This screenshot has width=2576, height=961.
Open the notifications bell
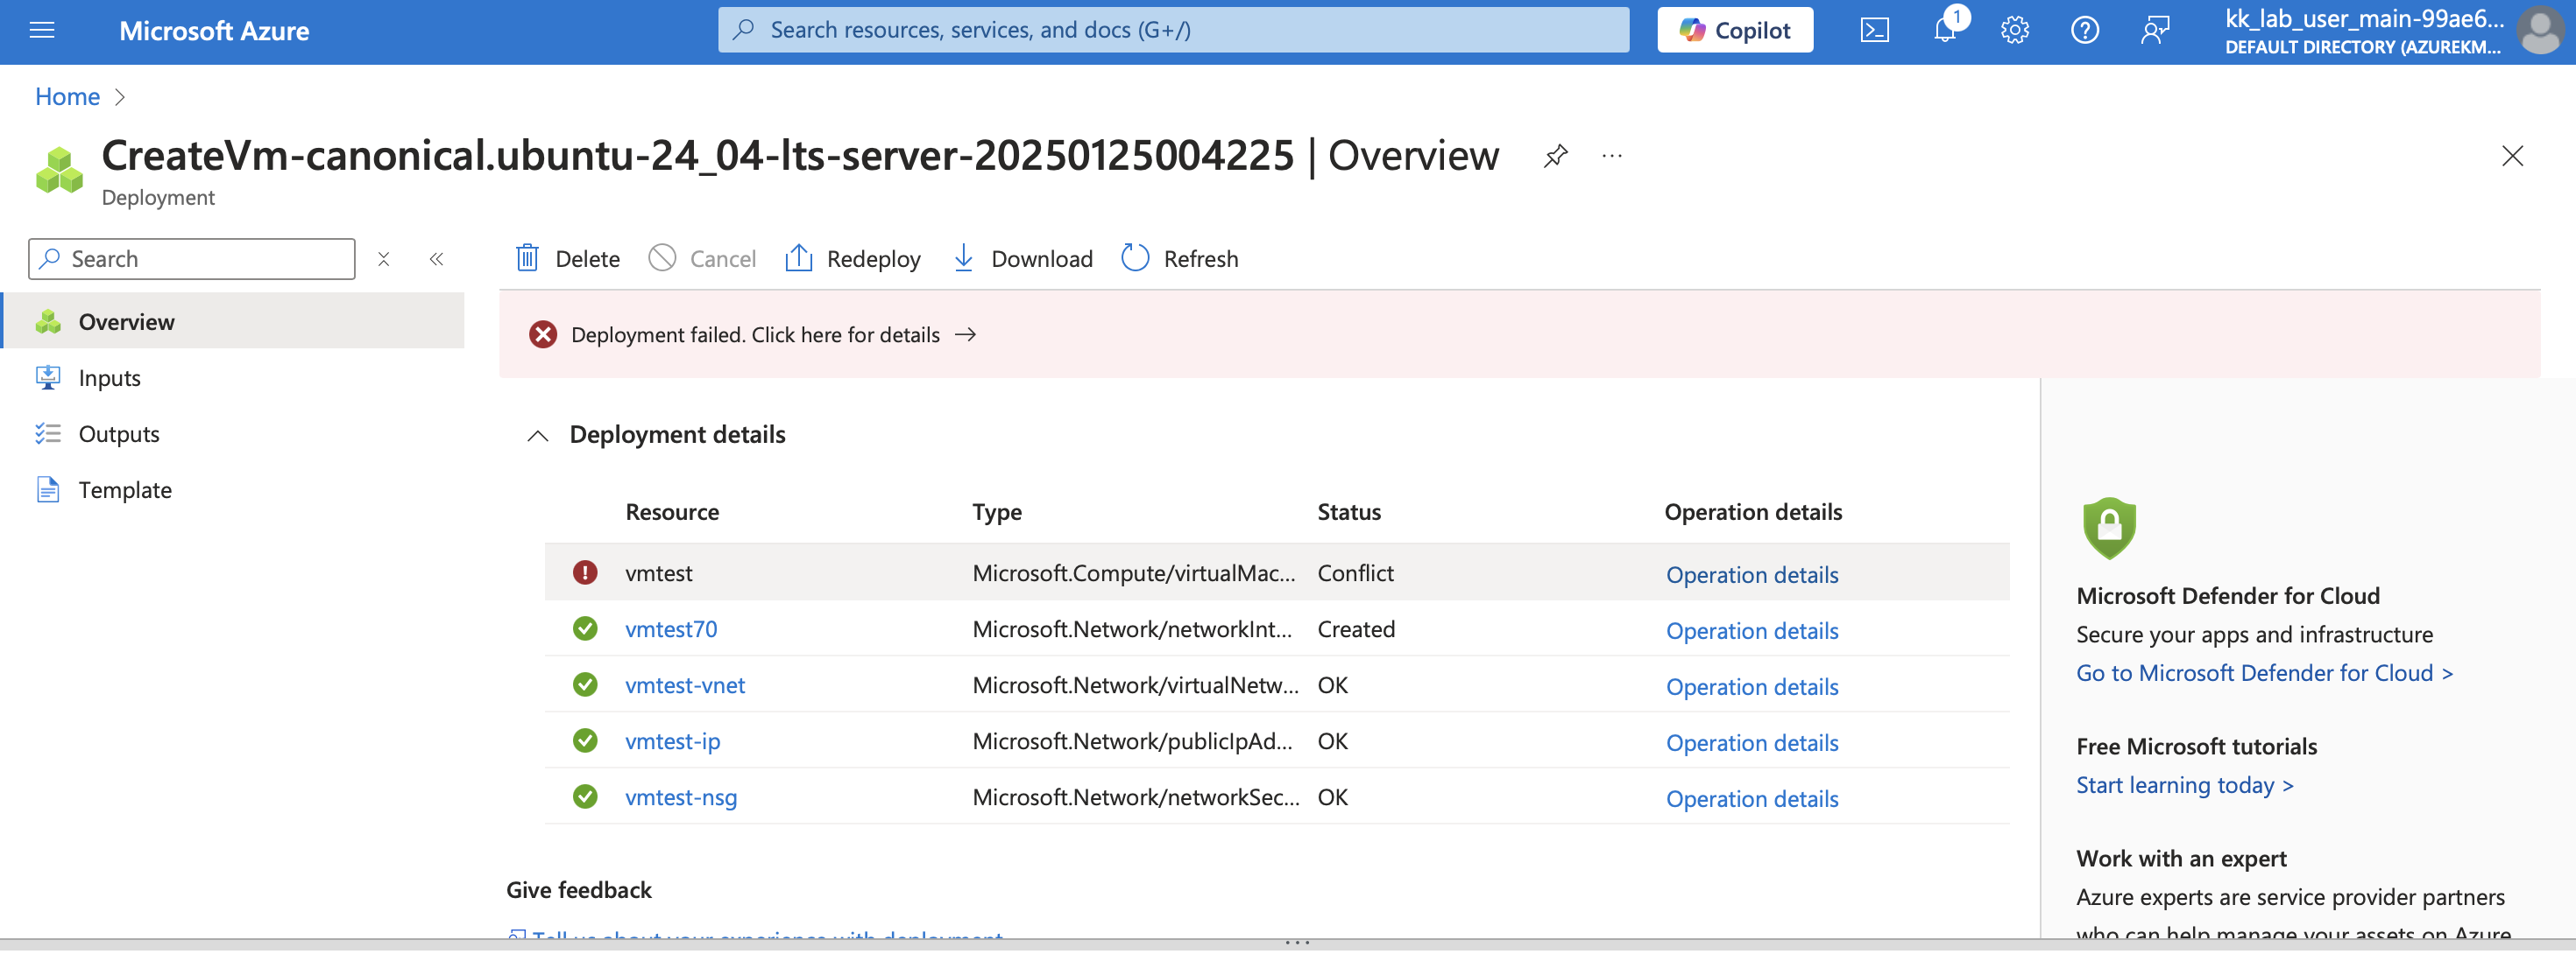(1943, 30)
